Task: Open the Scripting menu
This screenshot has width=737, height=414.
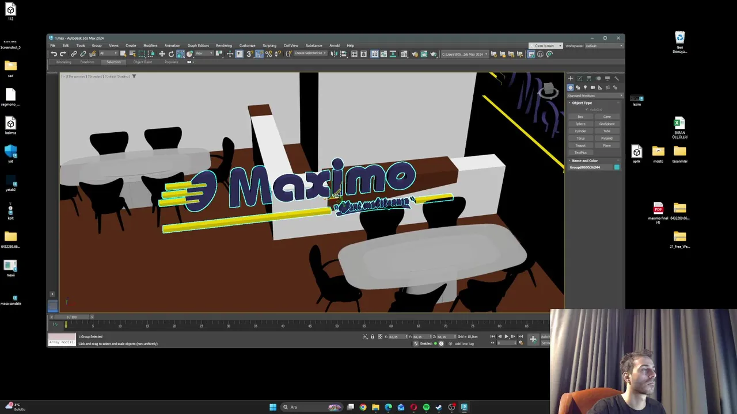Action: (x=269, y=45)
